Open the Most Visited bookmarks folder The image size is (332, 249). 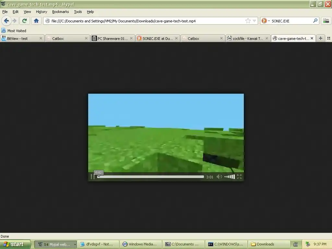point(14,31)
